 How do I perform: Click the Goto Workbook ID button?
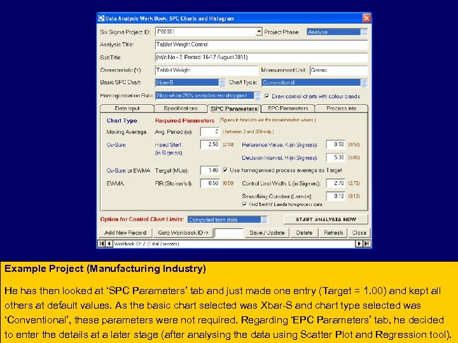183,232
